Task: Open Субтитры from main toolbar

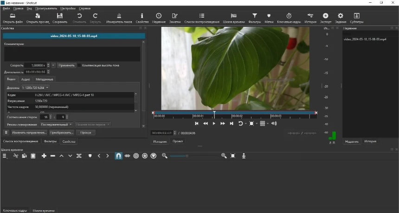Action: (356, 18)
